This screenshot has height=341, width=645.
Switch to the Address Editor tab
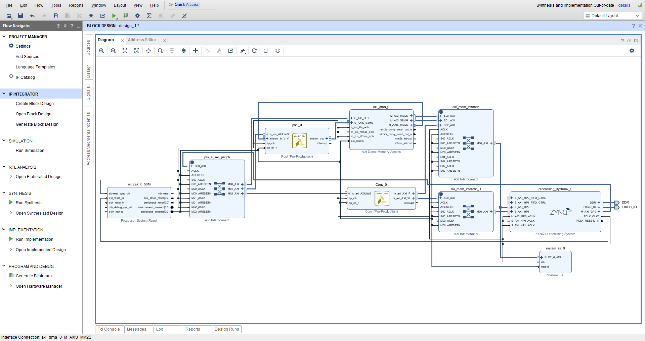[142, 40]
